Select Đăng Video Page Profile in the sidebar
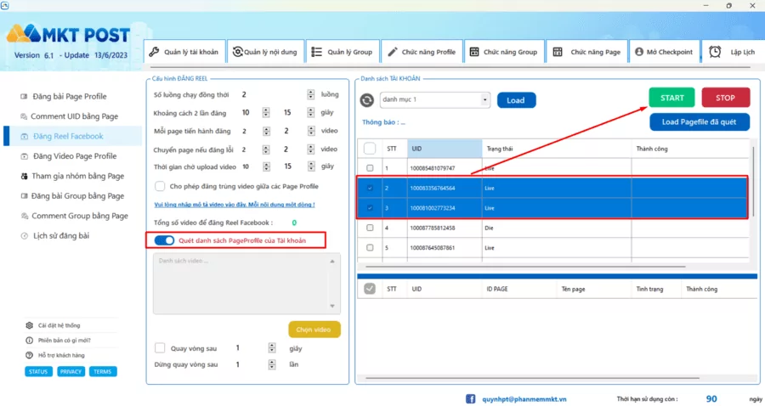The image size is (765, 406). pos(75,156)
